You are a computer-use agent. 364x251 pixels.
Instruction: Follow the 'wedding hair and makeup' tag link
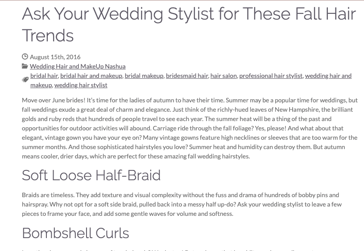point(328,76)
